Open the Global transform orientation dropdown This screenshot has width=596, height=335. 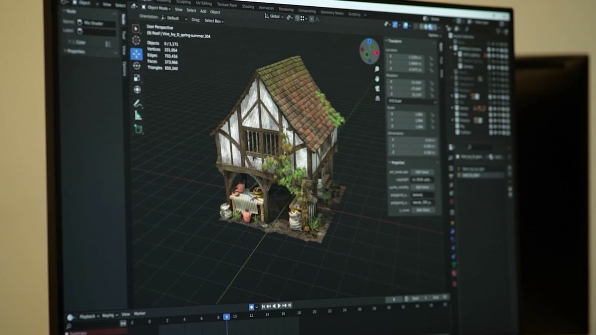point(274,16)
